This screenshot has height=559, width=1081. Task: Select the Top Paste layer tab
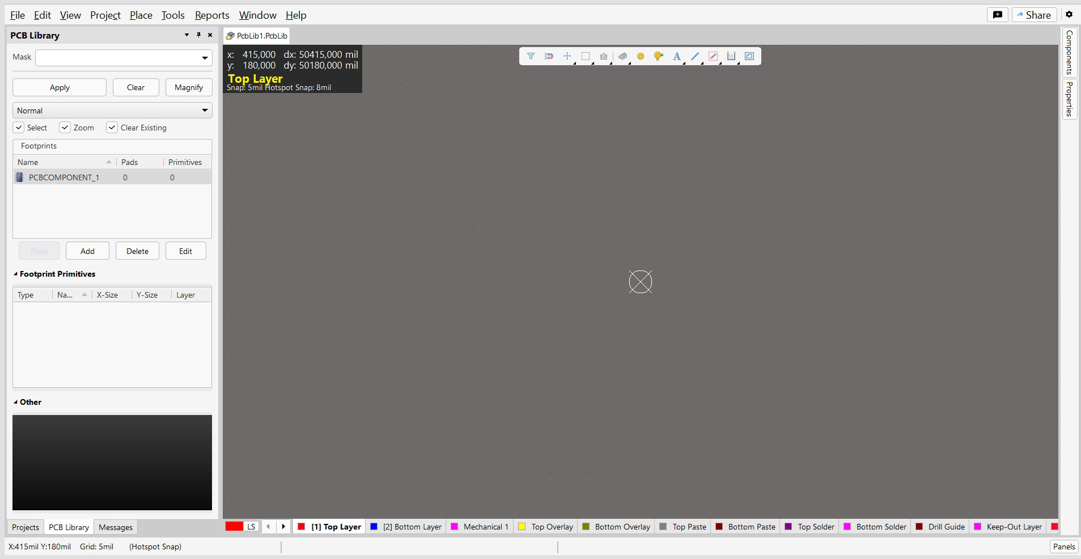(x=683, y=527)
